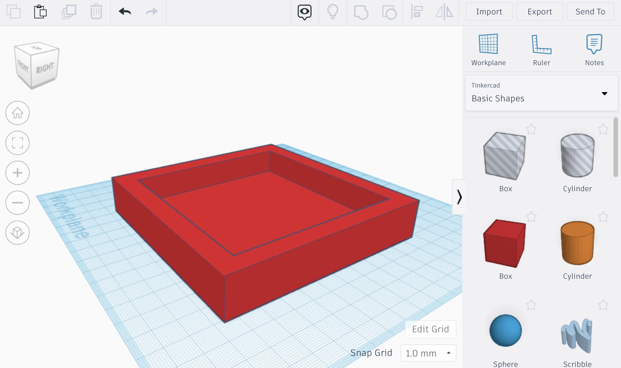Screen dimensions: 621x368
Task: Favorite the Sphere shape star
Action: tap(531, 305)
